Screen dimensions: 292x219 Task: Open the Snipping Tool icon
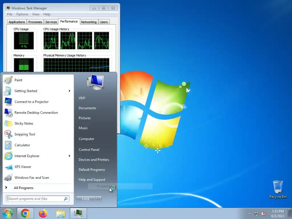tap(8, 134)
